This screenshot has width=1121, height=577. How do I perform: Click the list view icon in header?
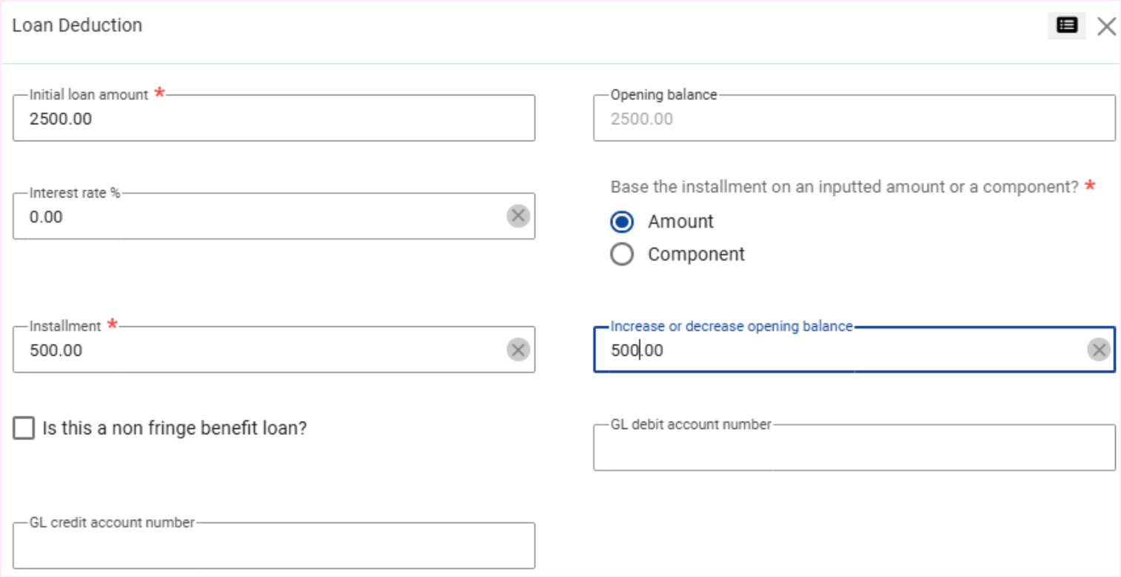coord(1066,26)
